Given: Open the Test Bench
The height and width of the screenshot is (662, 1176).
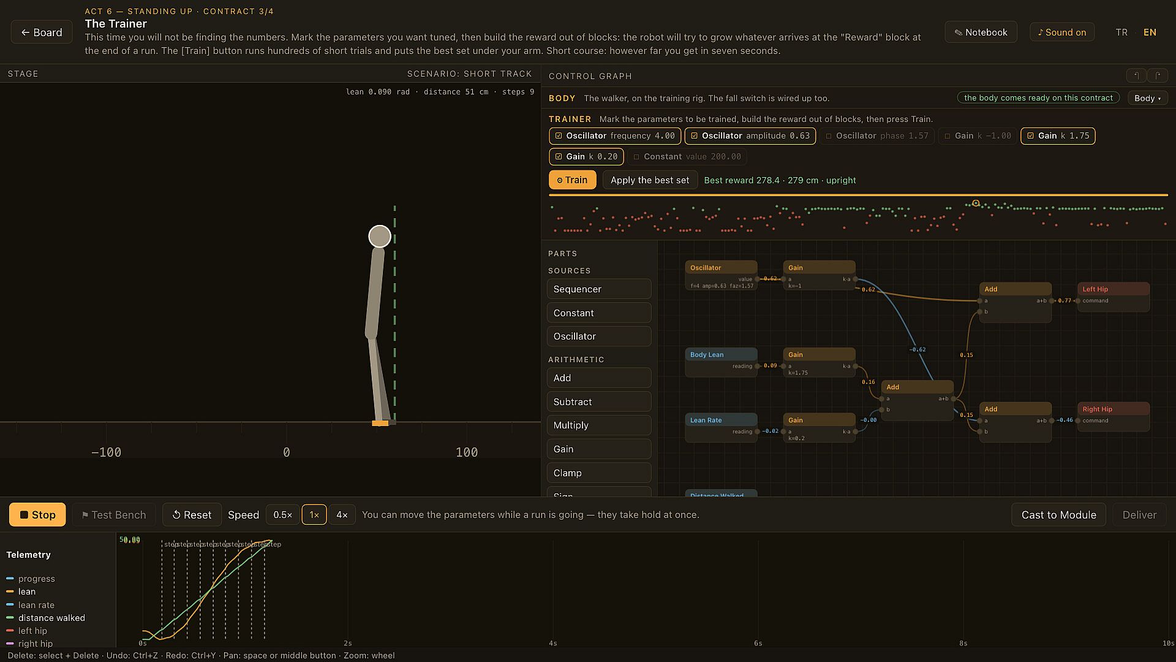Looking at the screenshot, I should point(114,515).
